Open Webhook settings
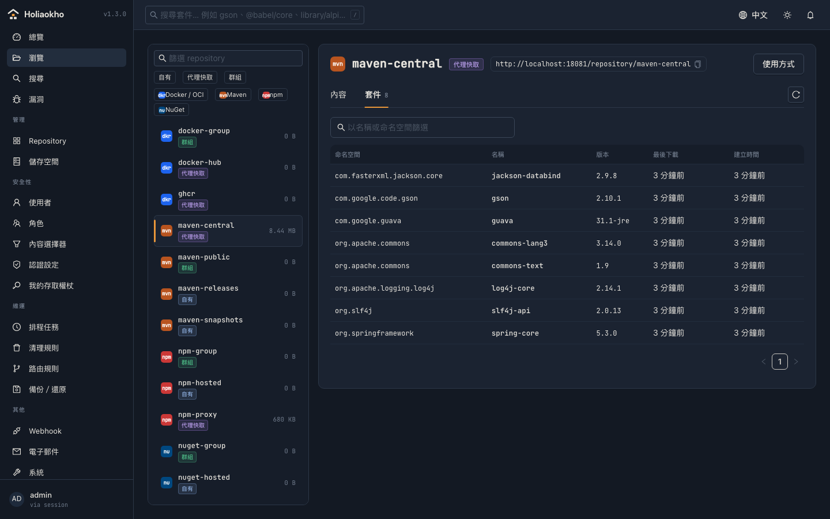830x519 pixels. click(x=66, y=431)
